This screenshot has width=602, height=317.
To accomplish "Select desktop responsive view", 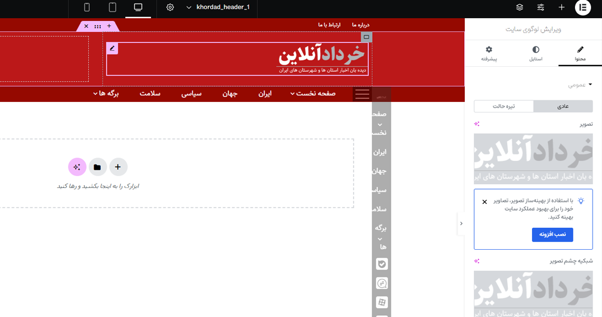I will click(x=138, y=7).
